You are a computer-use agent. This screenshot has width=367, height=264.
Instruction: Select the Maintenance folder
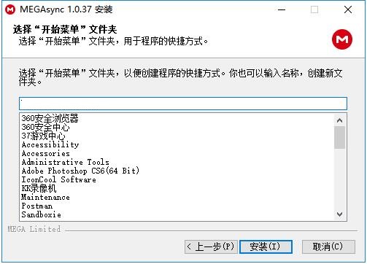pyautogui.click(x=45, y=197)
